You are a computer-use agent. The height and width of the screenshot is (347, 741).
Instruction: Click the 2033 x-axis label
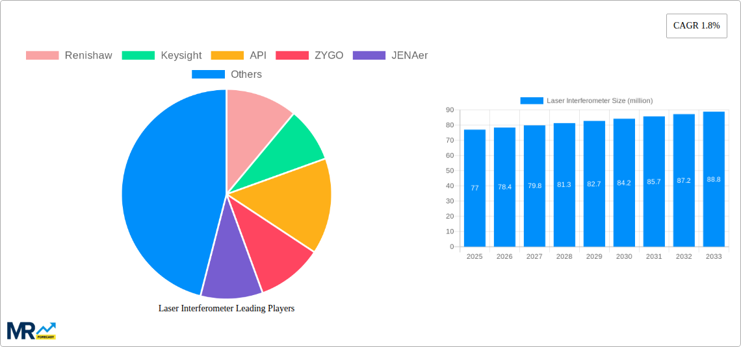click(714, 256)
